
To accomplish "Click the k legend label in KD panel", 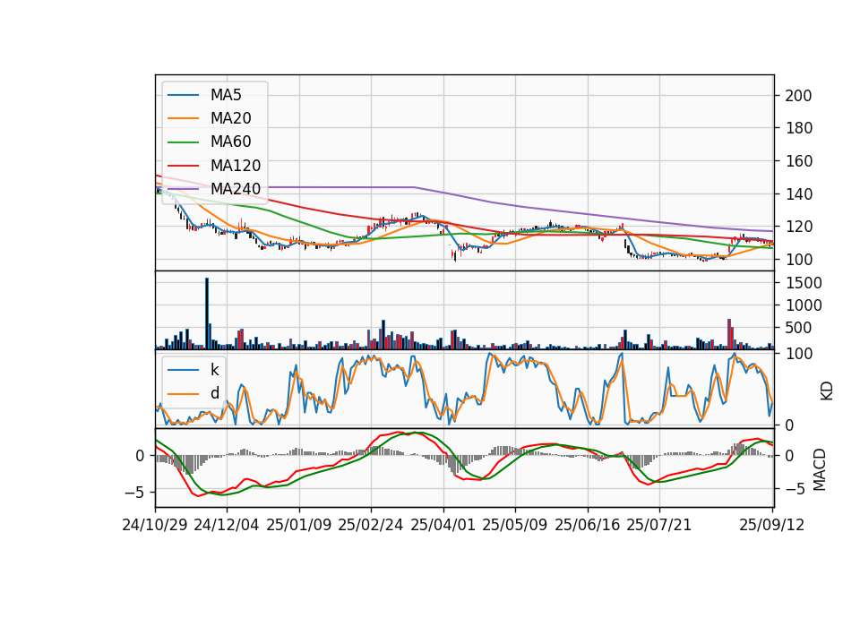I will [215, 370].
